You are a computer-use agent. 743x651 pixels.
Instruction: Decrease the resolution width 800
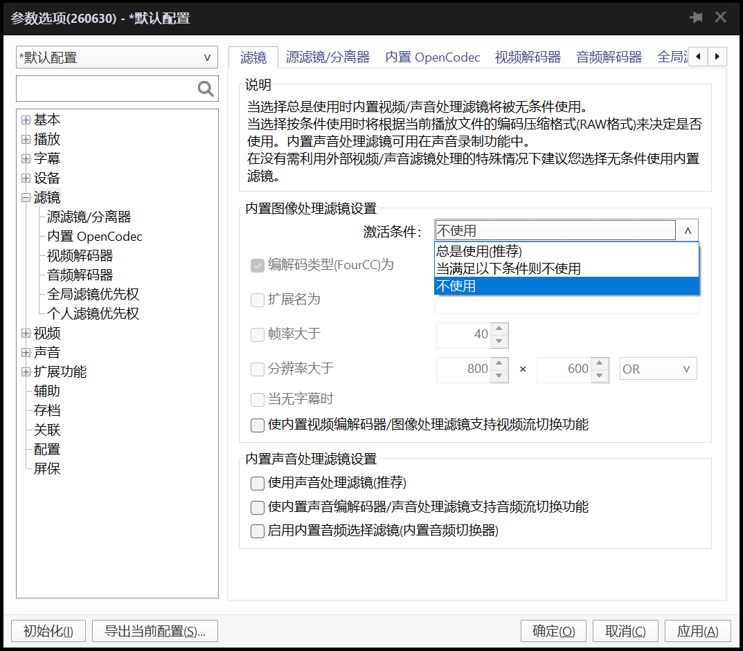(x=499, y=376)
